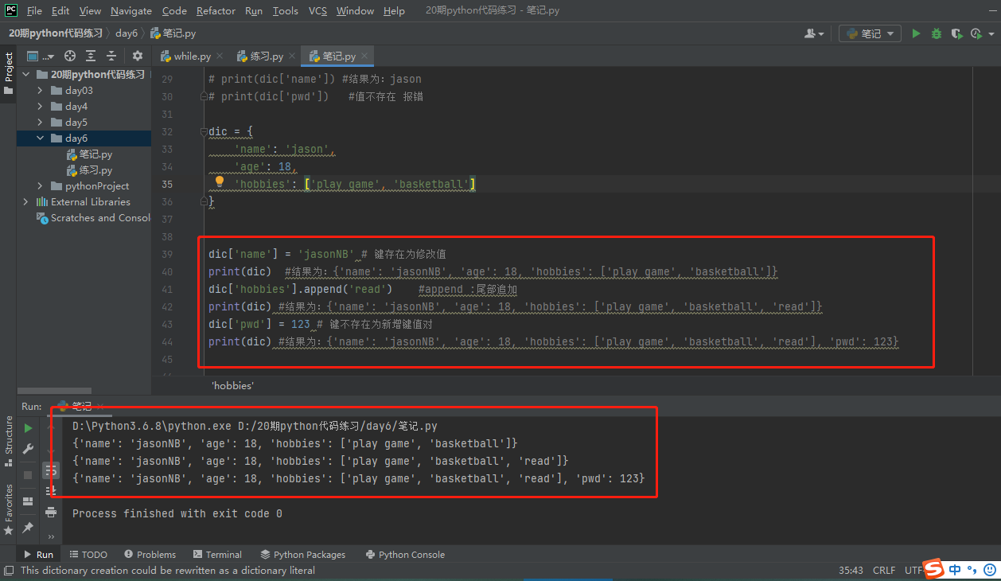Click the yellow lightbulb intention icon
Screen dimensions: 1001x581
click(x=220, y=183)
